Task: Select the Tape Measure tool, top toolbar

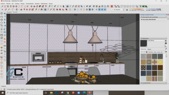Action: point(49,6)
